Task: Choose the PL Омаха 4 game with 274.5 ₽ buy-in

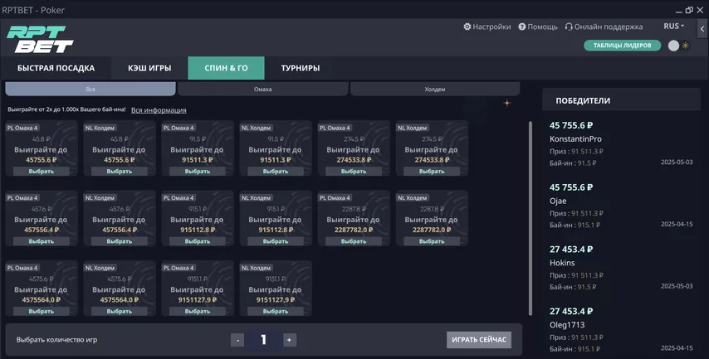Action: coord(354,172)
